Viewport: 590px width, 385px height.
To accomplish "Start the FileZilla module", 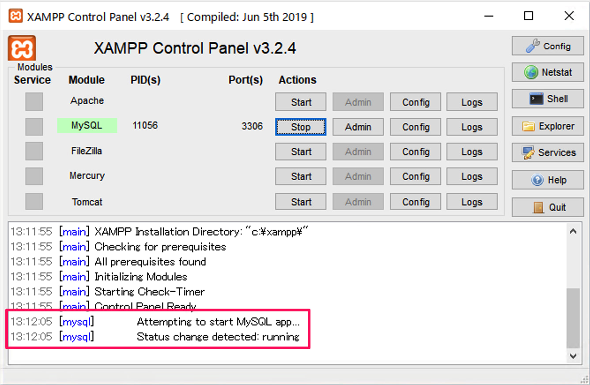I will pos(300,151).
